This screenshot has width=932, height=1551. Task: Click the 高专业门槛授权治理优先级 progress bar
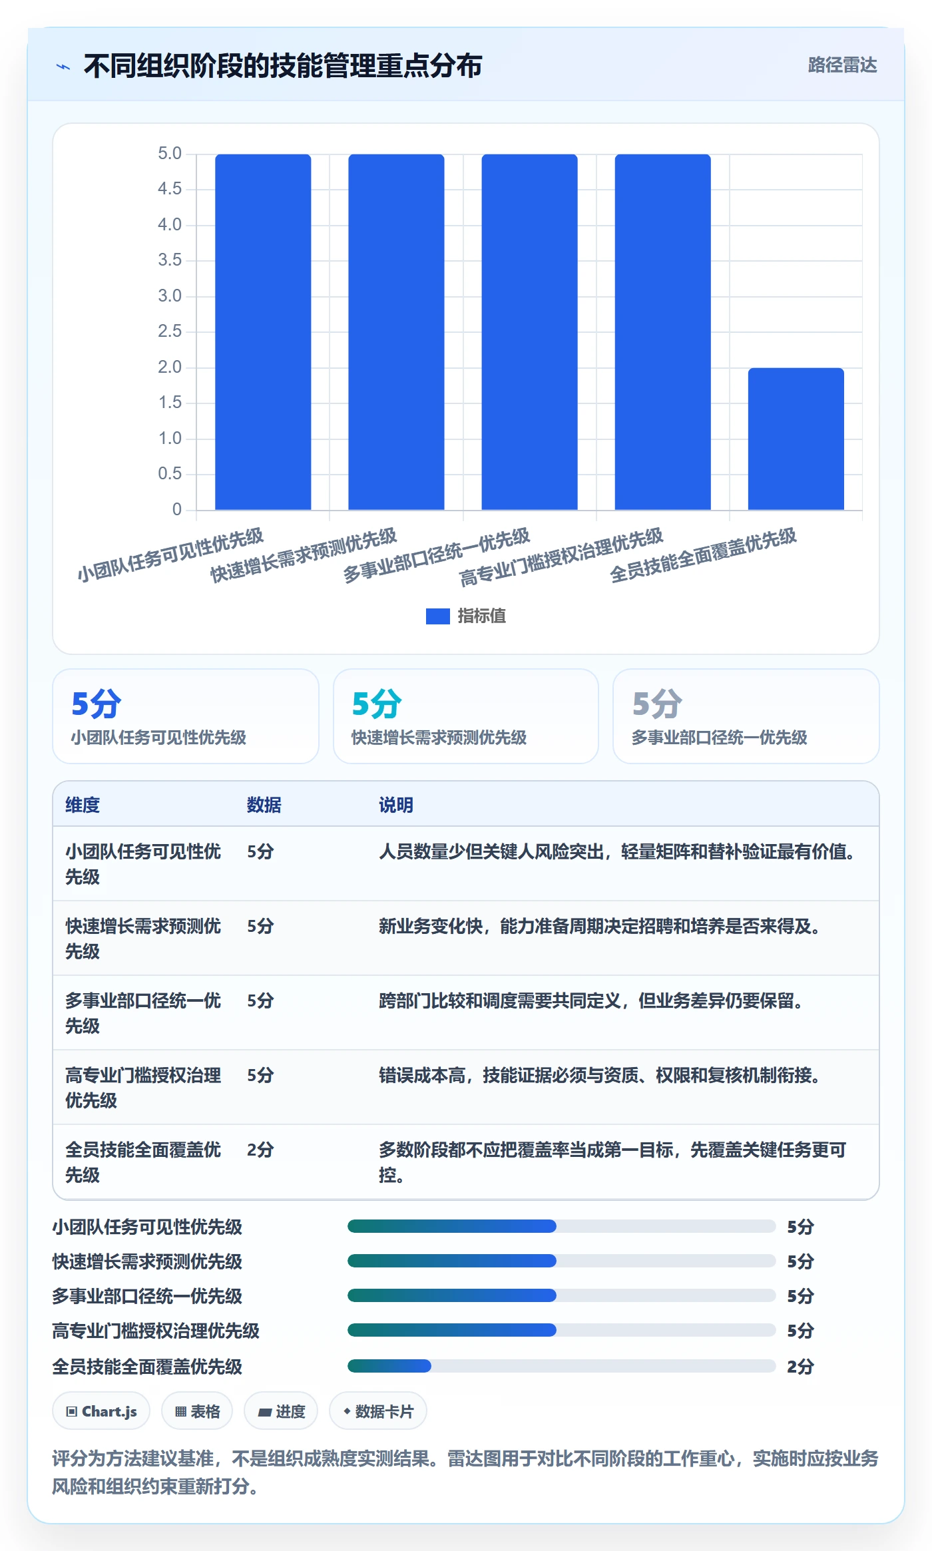click(561, 1330)
